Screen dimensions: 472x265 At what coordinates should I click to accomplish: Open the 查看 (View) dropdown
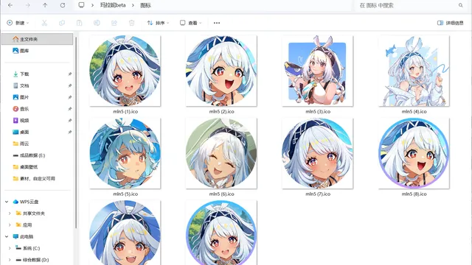(191, 23)
